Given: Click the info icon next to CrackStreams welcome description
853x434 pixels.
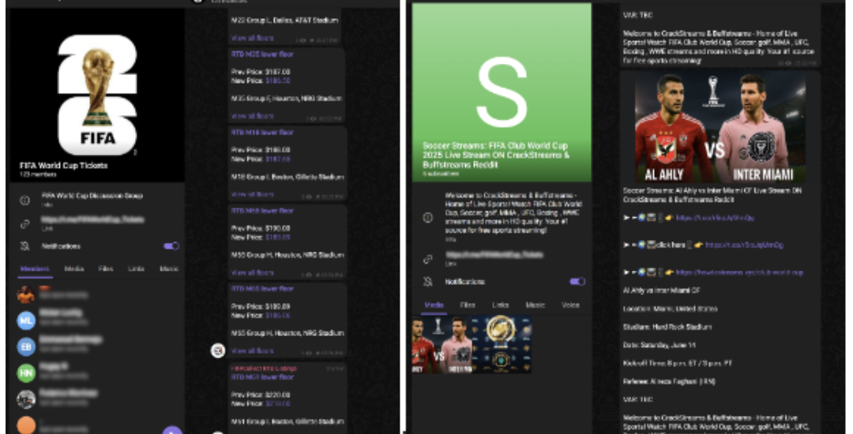Looking at the screenshot, I should click(428, 217).
